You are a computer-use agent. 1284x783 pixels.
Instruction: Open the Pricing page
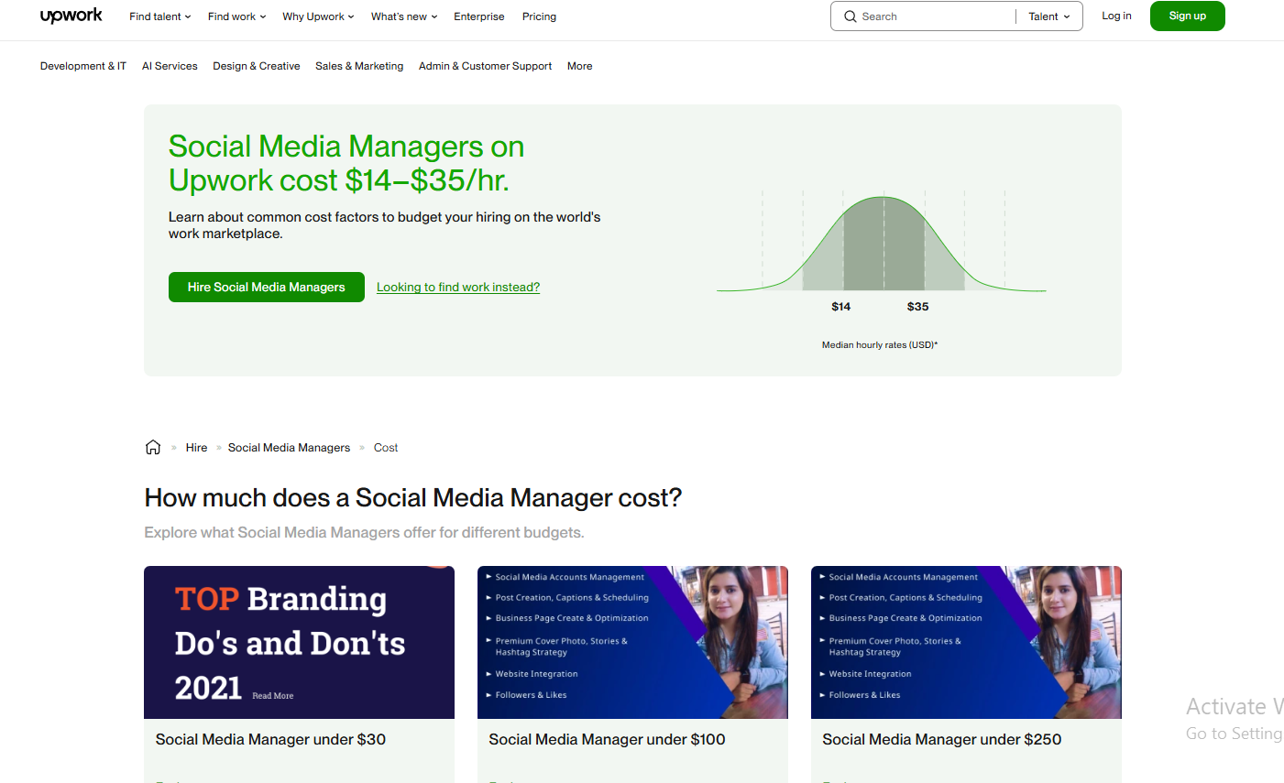coord(539,16)
